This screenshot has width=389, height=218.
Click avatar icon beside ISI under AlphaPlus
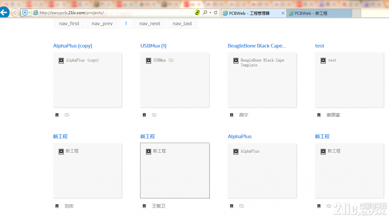coord(232,206)
